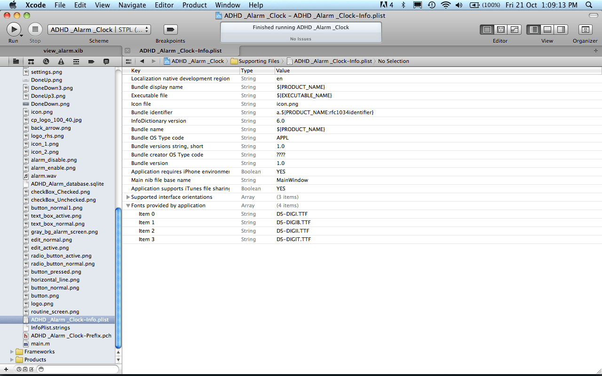Open Spotlight search
602x376 pixels.
point(588,5)
